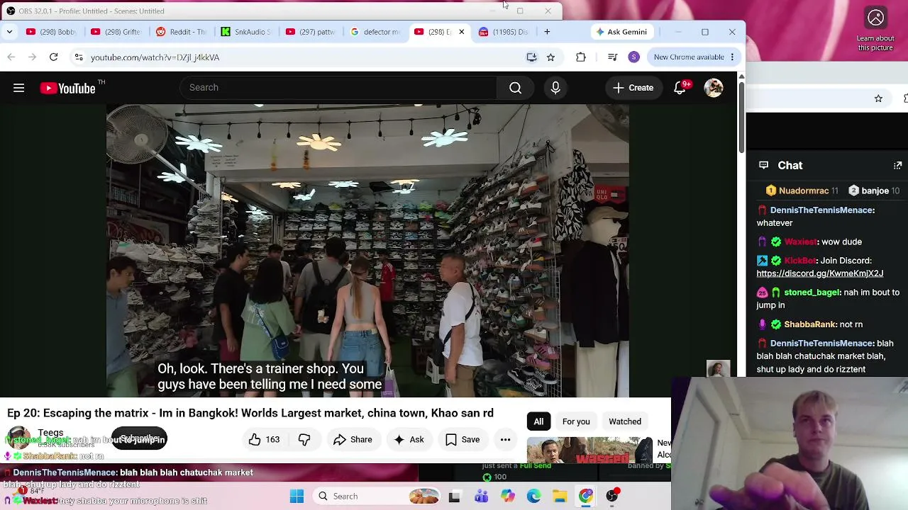Open the Windows Start menu

coord(297,496)
